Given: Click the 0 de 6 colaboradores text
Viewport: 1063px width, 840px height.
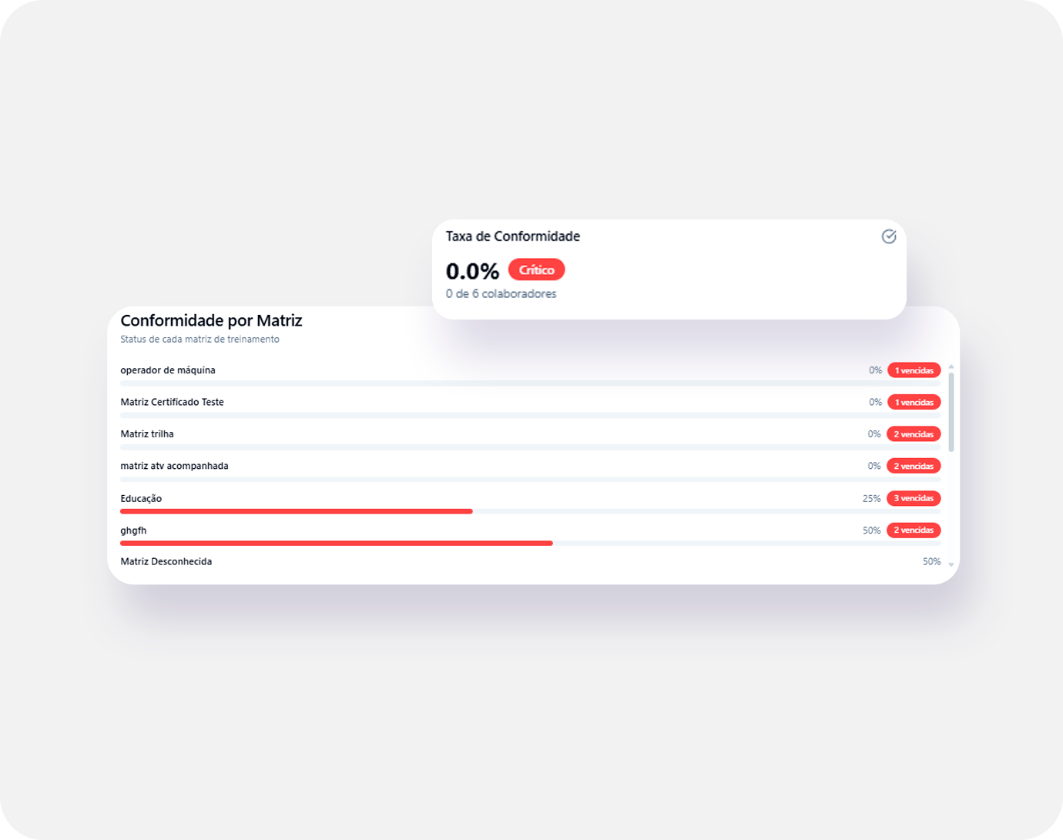Looking at the screenshot, I should (501, 293).
